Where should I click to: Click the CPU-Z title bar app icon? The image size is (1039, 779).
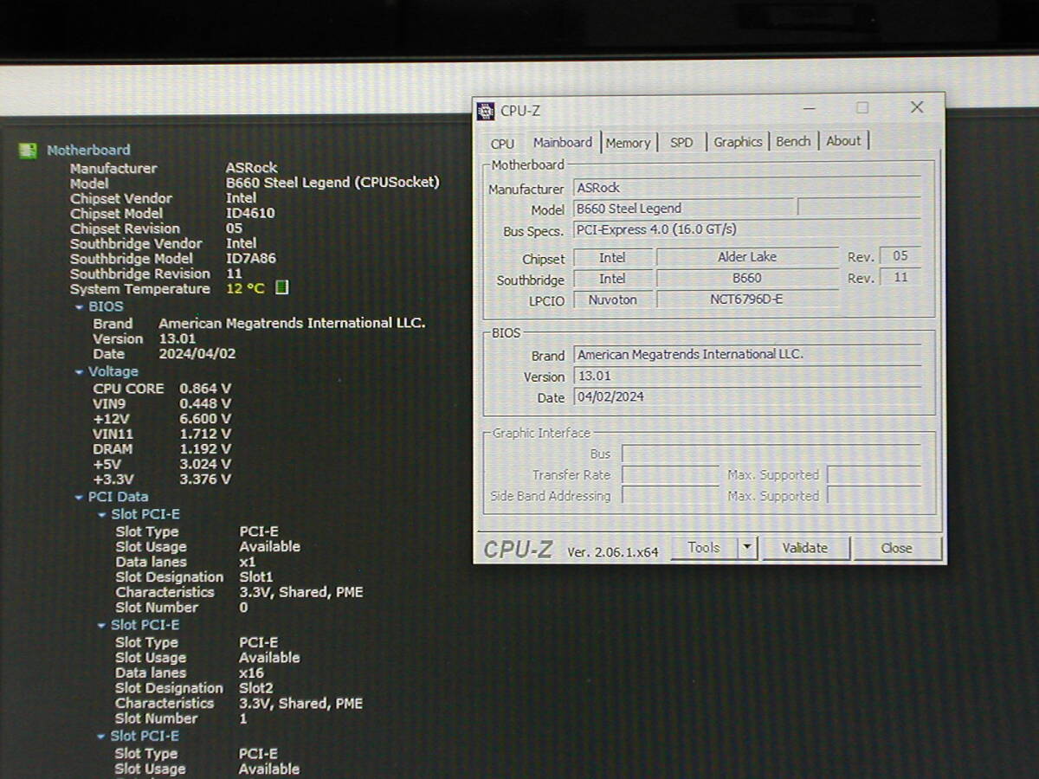[x=487, y=111]
